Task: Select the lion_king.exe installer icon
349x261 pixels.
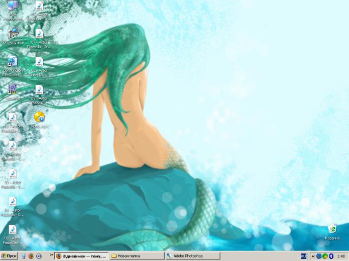Action: pyautogui.click(x=13, y=33)
